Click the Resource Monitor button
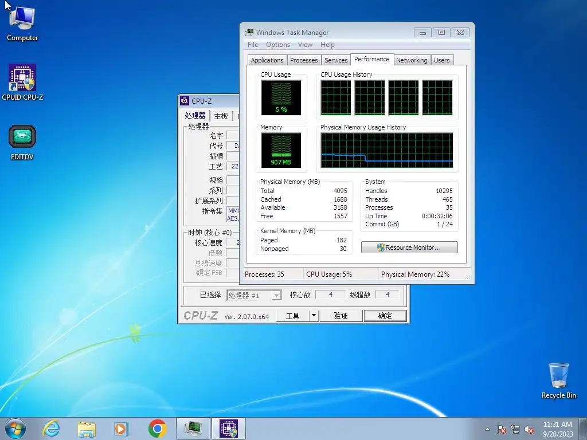Image resolution: width=587 pixels, height=440 pixels. click(x=409, y=247)
